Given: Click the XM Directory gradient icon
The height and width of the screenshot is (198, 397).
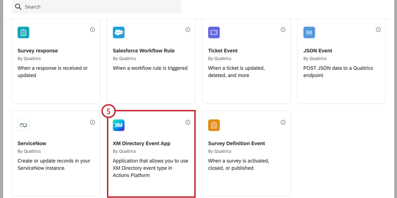Looking at the screenshot, I should coord(119,125).
